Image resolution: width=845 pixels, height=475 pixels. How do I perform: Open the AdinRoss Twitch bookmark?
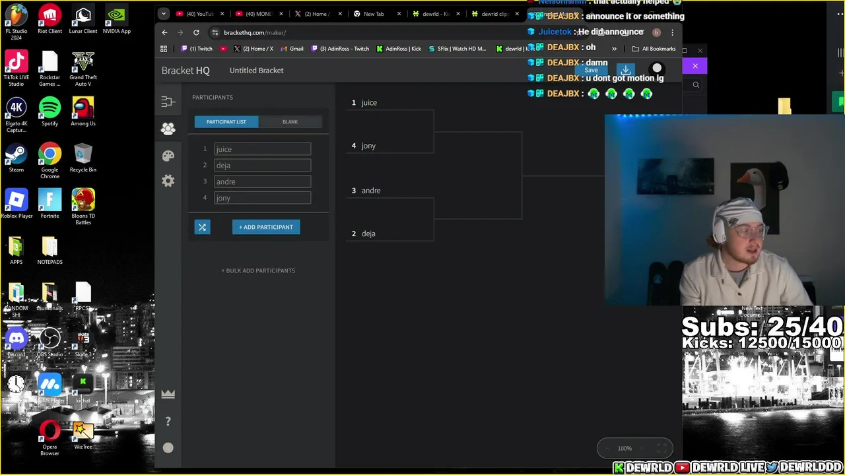pos(339,49)
